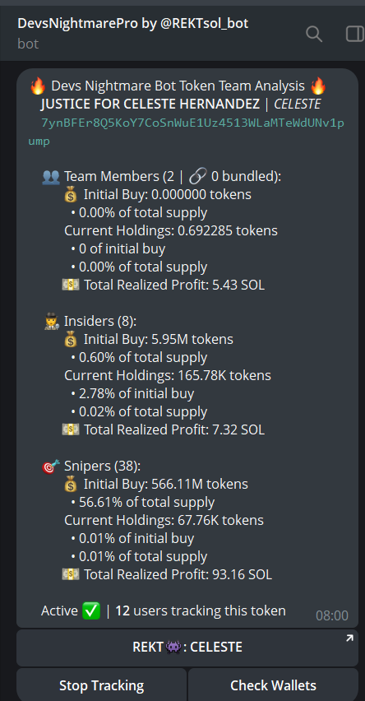Click the Snipers realized profit cash icon
Viewport: 365px width, 701px height.
tap(71, 574)
